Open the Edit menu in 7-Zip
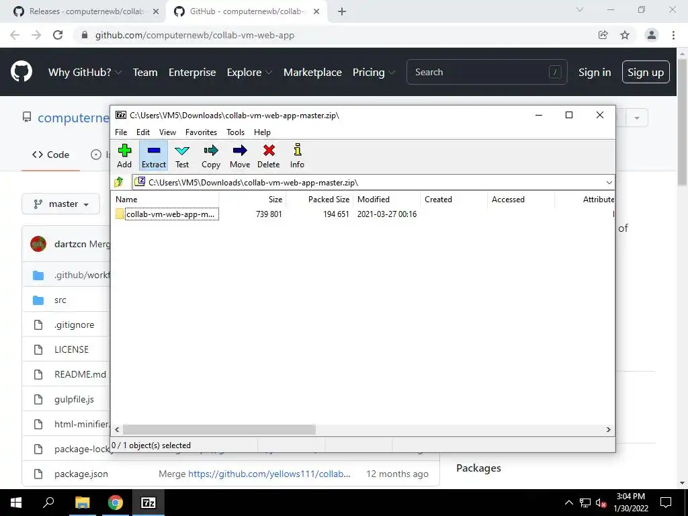This screenshot has height=516, width=688. click(x=143, y=132)
